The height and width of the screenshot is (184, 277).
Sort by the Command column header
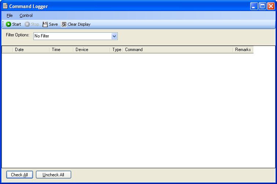tap(178, 50)
